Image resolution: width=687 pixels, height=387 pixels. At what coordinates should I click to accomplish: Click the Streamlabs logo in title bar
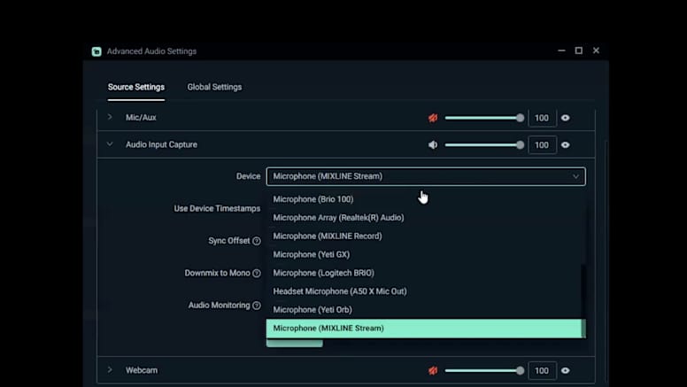(96, 51)
